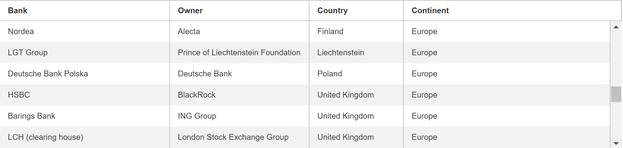Click the scrollbar down arrow
623x148 pixels.
pyautogui.click(x=616, y=143)
